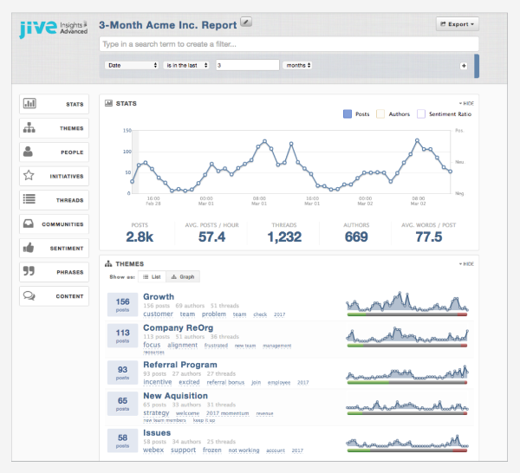The image size is (520, 473).
Task: Click the 'strategy' keyword under New Aquisition
Action: pos(156,413)
